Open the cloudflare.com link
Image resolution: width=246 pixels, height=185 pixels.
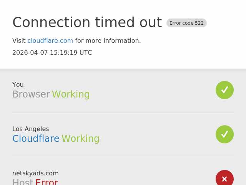point(50,41)
